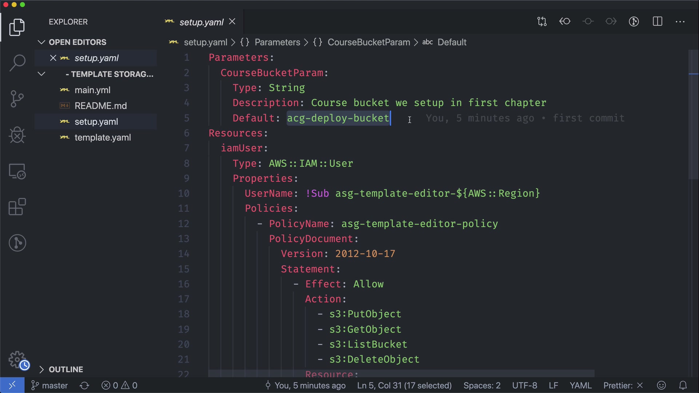Toggle the Prettier status indicator
The height and width of the screenshot is (393, 699).
[623, 385]
